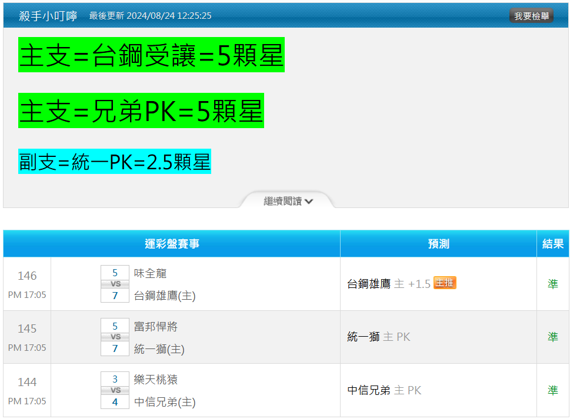
Task: Click game number 146
Action: [27, 276]
